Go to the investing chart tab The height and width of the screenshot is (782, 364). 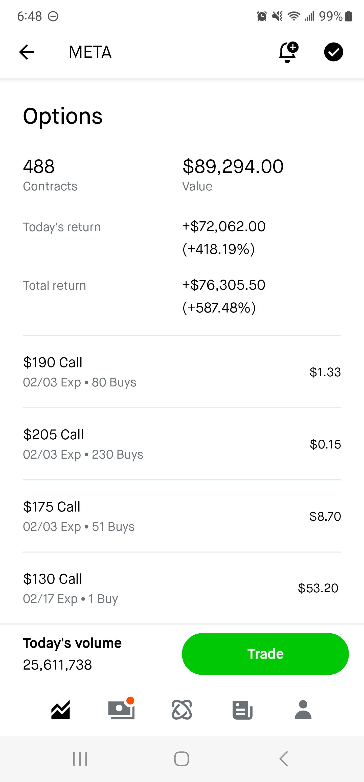coord(61,710)
